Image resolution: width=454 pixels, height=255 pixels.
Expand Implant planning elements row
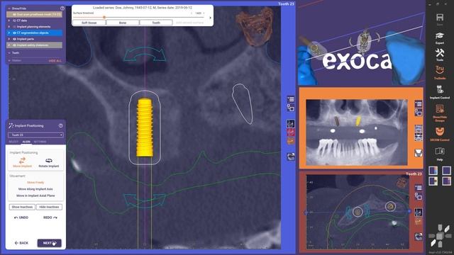point(9,27)
